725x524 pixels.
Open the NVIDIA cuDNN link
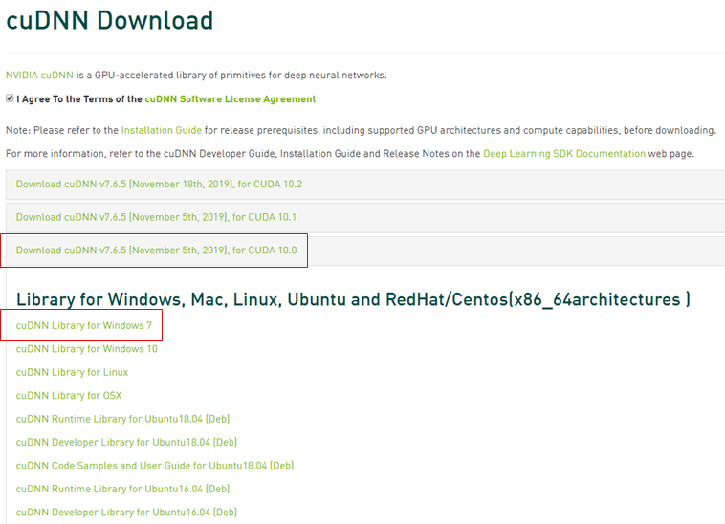coord(39,76)
